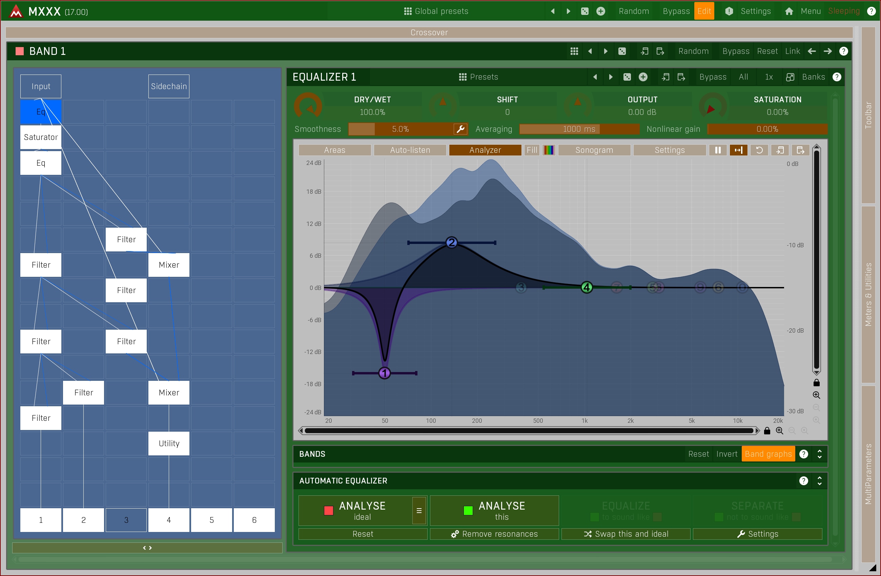This screenshot has width=881, height=576.
Task: Click the Remove resonances button
Action: click(494, 534)
